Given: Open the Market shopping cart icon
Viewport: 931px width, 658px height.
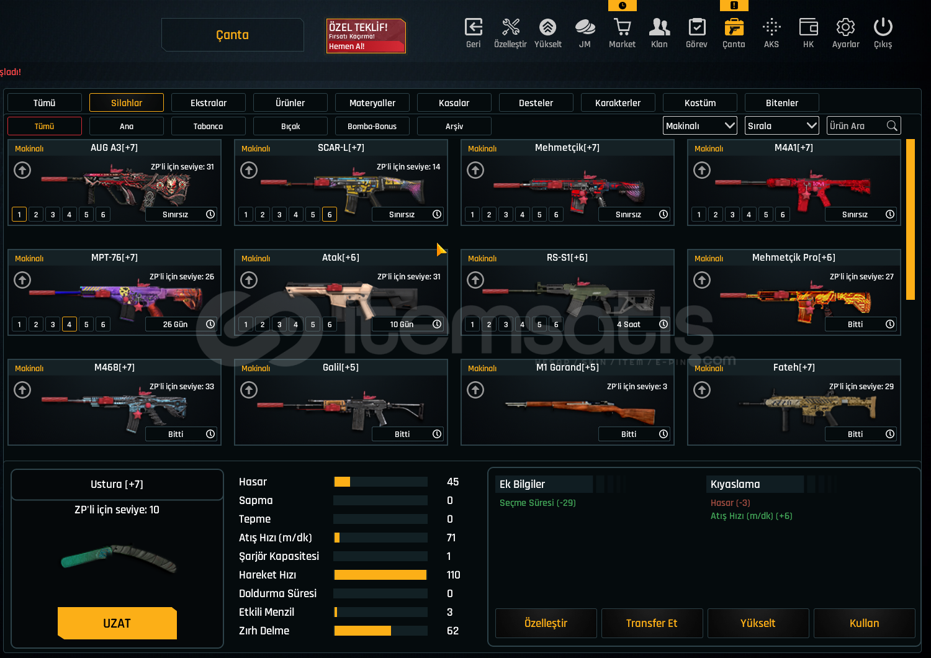Looking at the screenshot, I should pyautogui.click(x=622, y=28).
